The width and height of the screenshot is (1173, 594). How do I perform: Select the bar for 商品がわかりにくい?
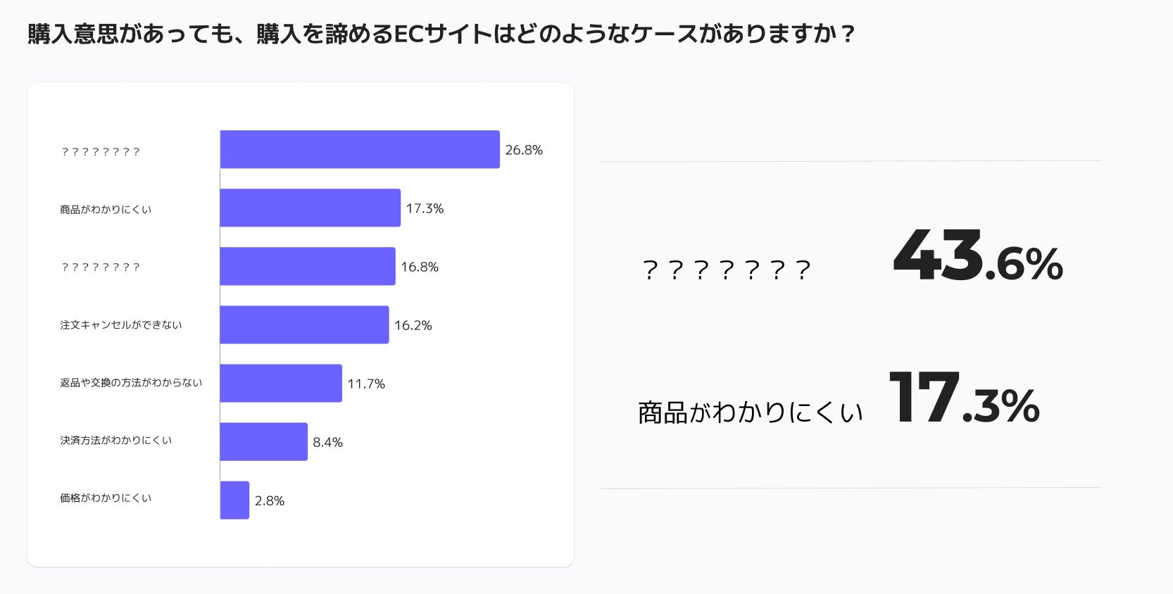310,208
